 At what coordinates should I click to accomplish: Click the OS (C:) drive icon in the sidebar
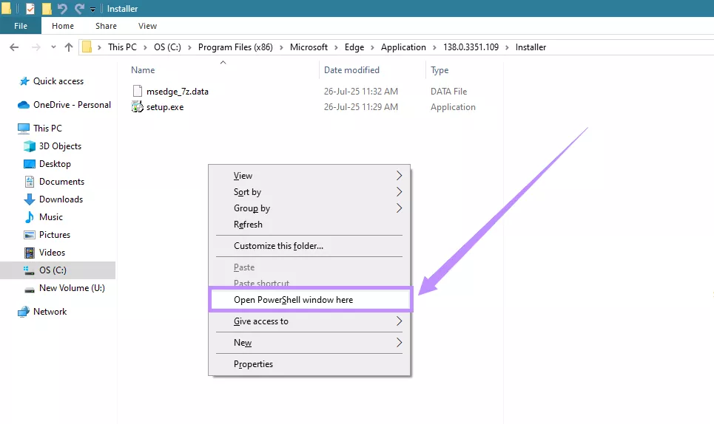point(29,270)
